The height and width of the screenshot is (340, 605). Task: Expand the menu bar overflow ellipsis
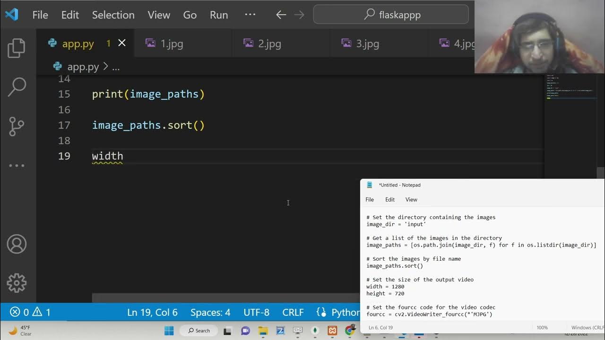point(250,15)
